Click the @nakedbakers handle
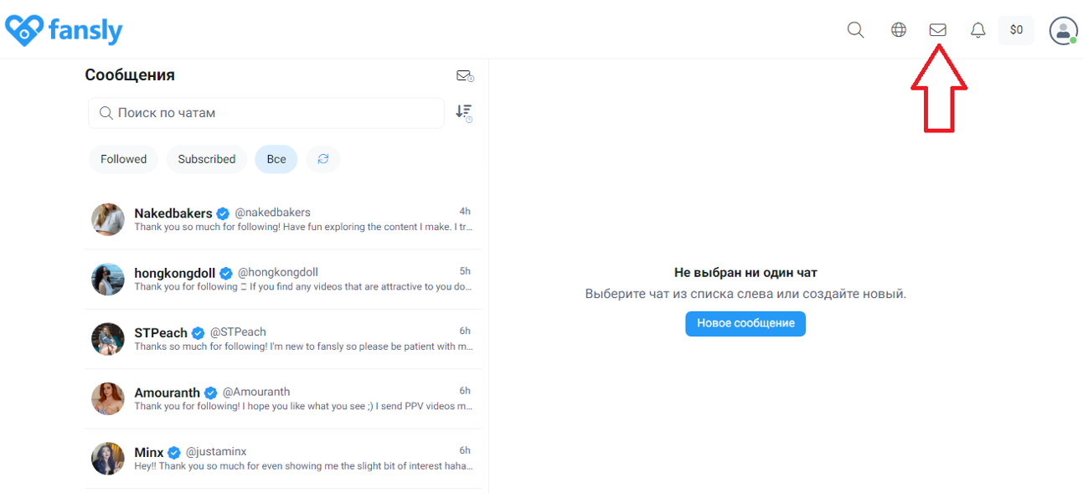Image resolution: width=1083 pixels, height=498 pixels. [x=272, y=213]
